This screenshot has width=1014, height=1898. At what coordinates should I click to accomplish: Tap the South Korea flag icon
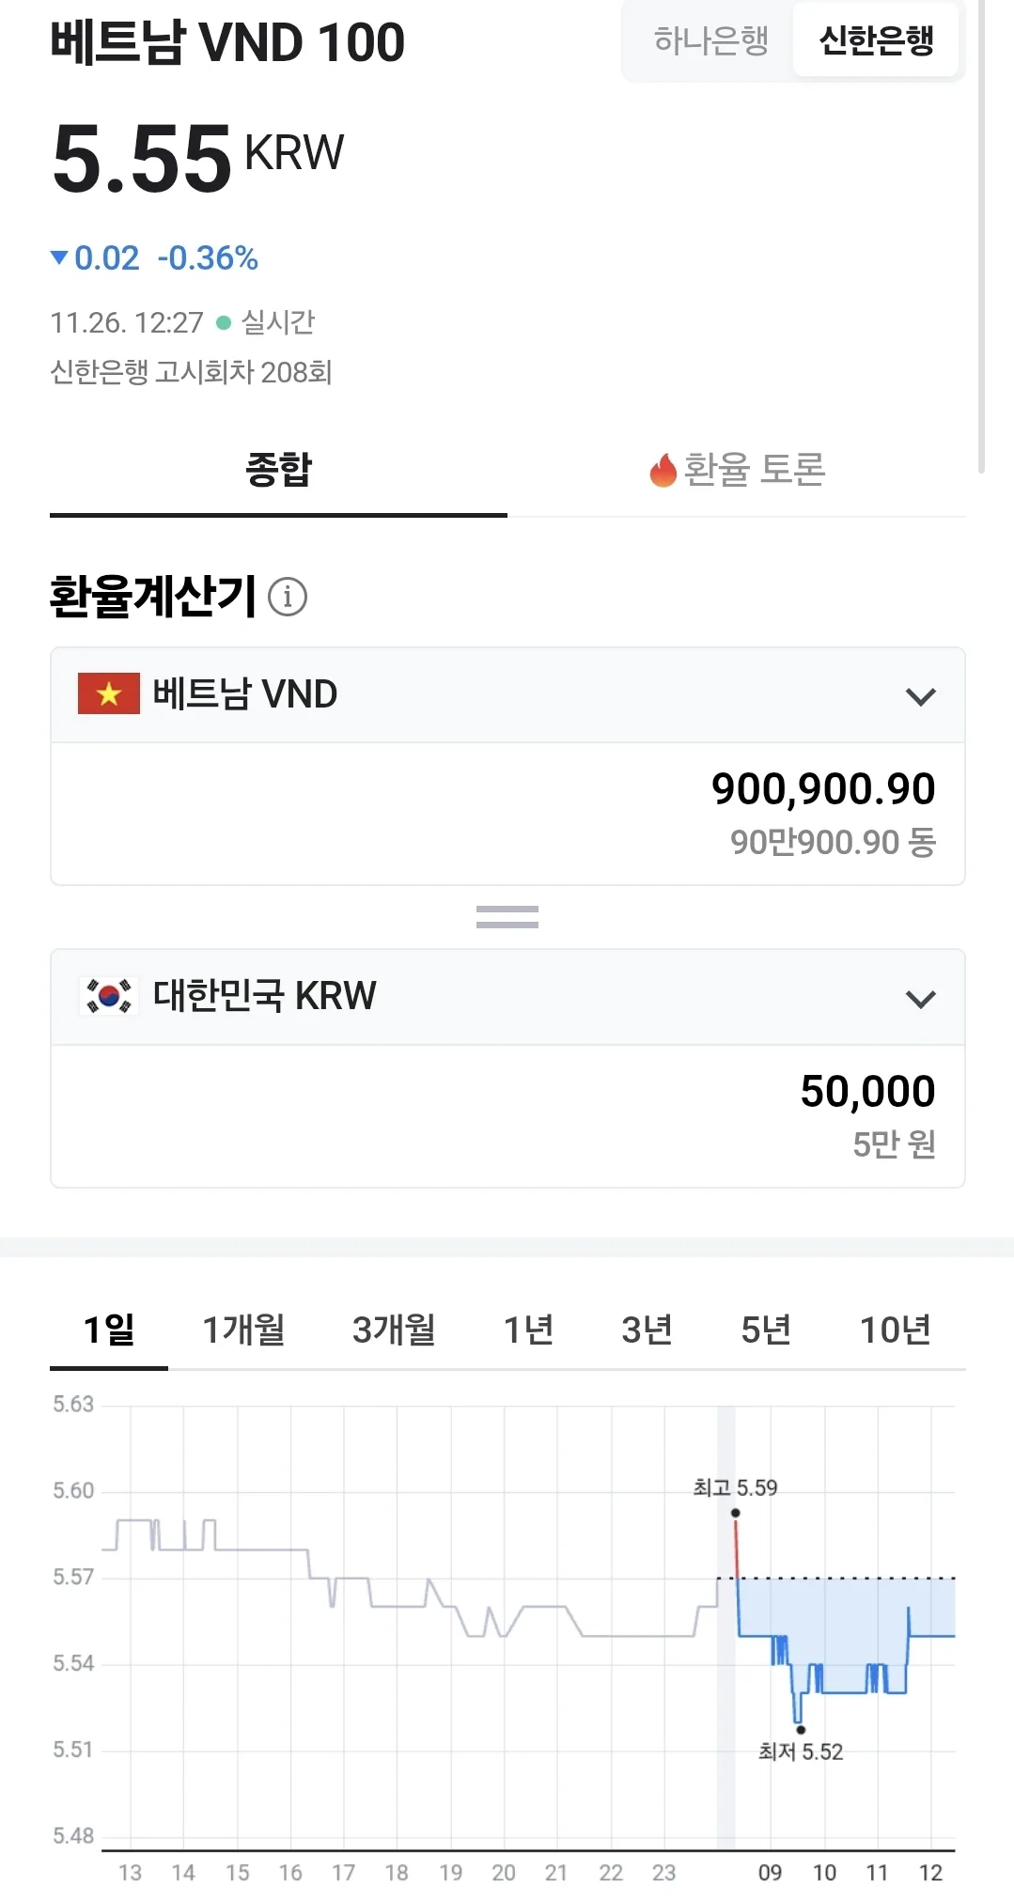pos(109,996)
